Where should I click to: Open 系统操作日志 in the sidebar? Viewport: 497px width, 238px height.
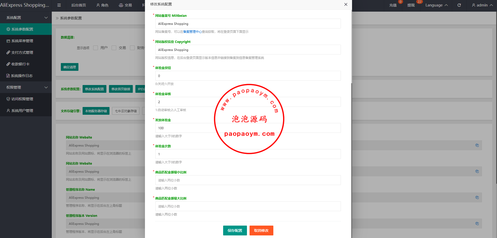22,76
